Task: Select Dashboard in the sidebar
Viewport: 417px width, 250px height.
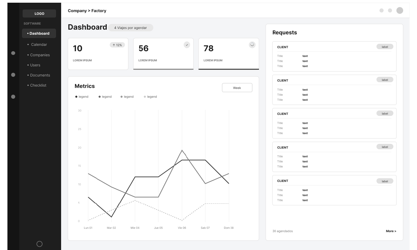Action: click(x=39, y=33)
